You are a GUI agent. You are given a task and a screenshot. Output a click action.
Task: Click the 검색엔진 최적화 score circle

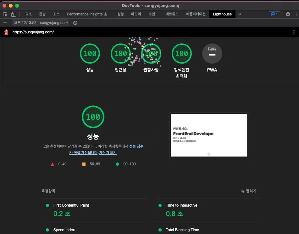coord(181,54)
